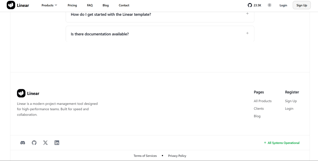Navigate to the Pricing menu item
The width and height of the screenshot is (318, 161).
(72, 5)
